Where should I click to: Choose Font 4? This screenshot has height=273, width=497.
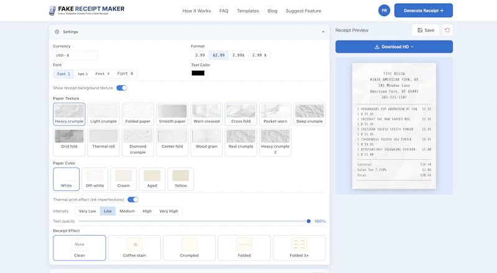point(125,73)
